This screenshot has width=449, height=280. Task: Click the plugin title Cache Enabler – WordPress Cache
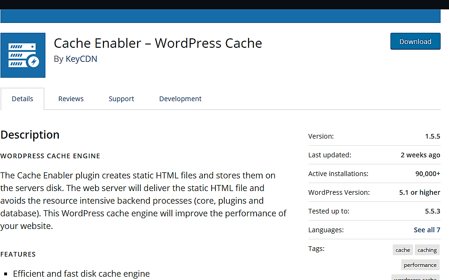click(x=158, y=43)
